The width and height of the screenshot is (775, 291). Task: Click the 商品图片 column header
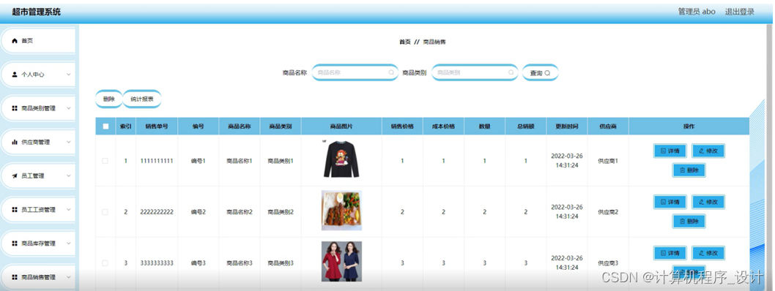(x=341, y=126)
